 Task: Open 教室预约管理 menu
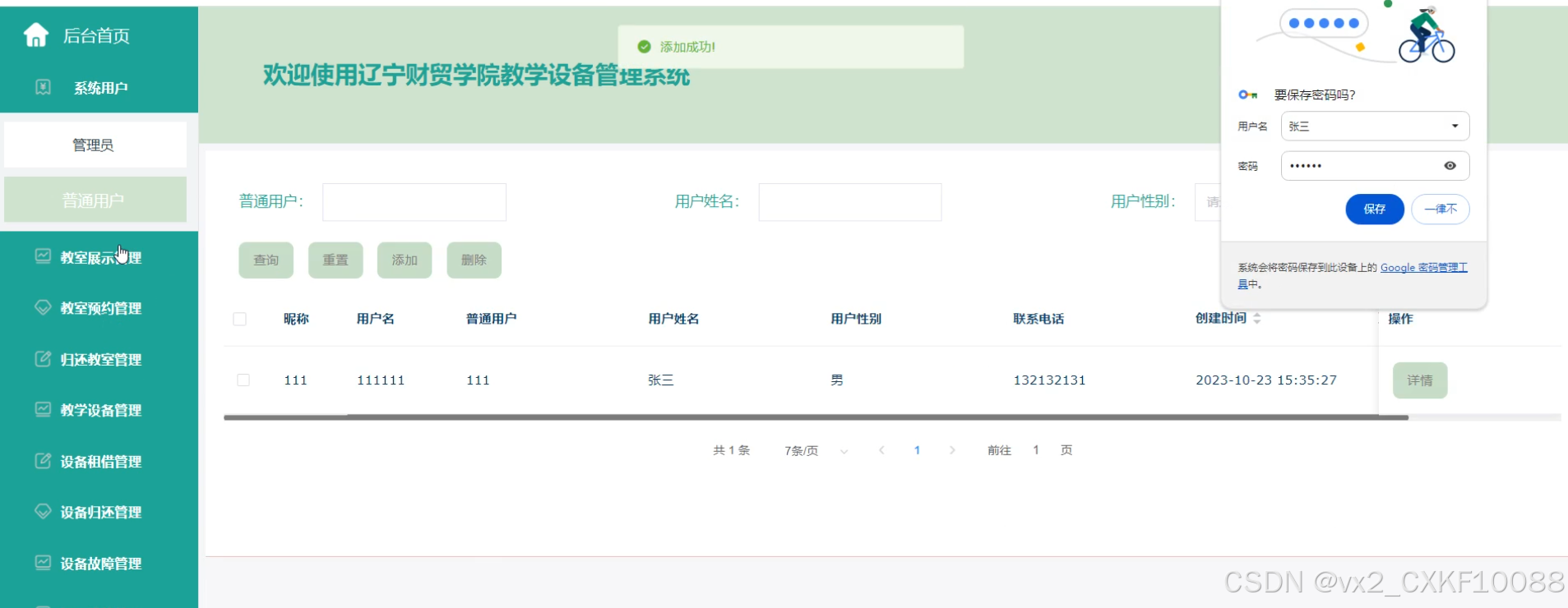click(99, 308)
